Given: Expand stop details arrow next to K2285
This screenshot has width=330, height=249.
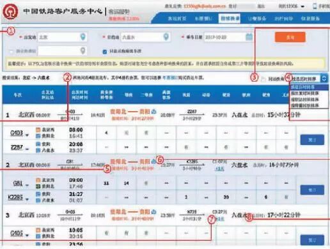Looking at the screenshot, I should tap(27, 199).
